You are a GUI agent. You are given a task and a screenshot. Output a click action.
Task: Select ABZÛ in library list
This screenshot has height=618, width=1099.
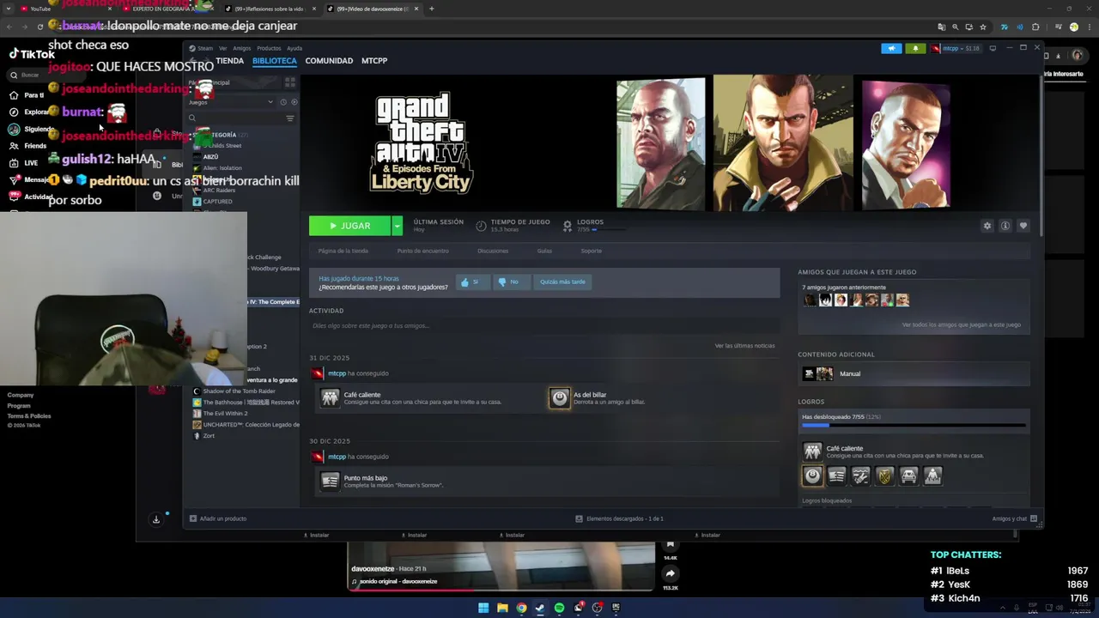[210, 157]
